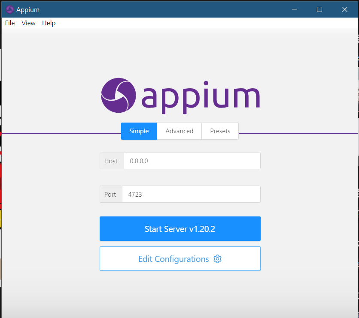This screenshot has width=359, height=318.
Task: Start the Appium server v1.20.2
Action: (x=180, y=229)
